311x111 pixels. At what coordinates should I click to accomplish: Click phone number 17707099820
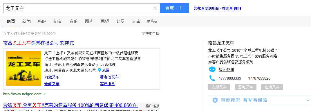[x=259, y=78]
